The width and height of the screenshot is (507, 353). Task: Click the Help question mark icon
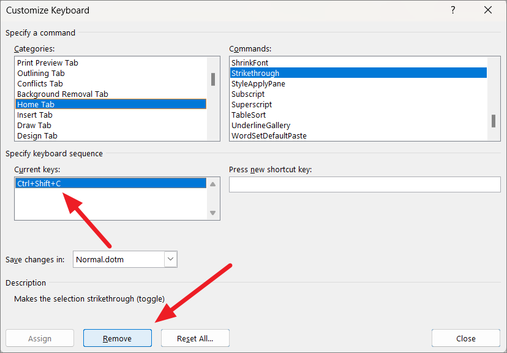click(453, 10)
